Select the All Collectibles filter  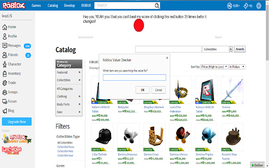click(x=65, y=143)
